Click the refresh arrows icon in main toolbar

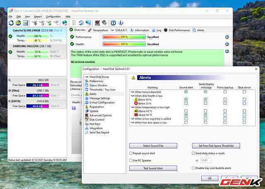(11, 23)
